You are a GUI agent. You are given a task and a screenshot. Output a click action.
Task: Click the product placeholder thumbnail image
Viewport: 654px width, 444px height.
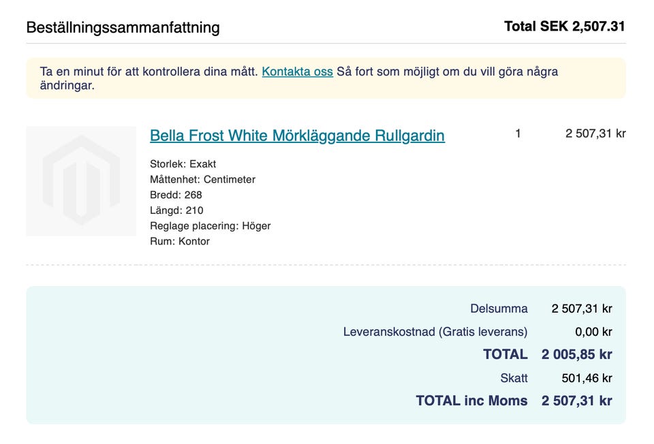pyautogui.click(x=81, y=180)
